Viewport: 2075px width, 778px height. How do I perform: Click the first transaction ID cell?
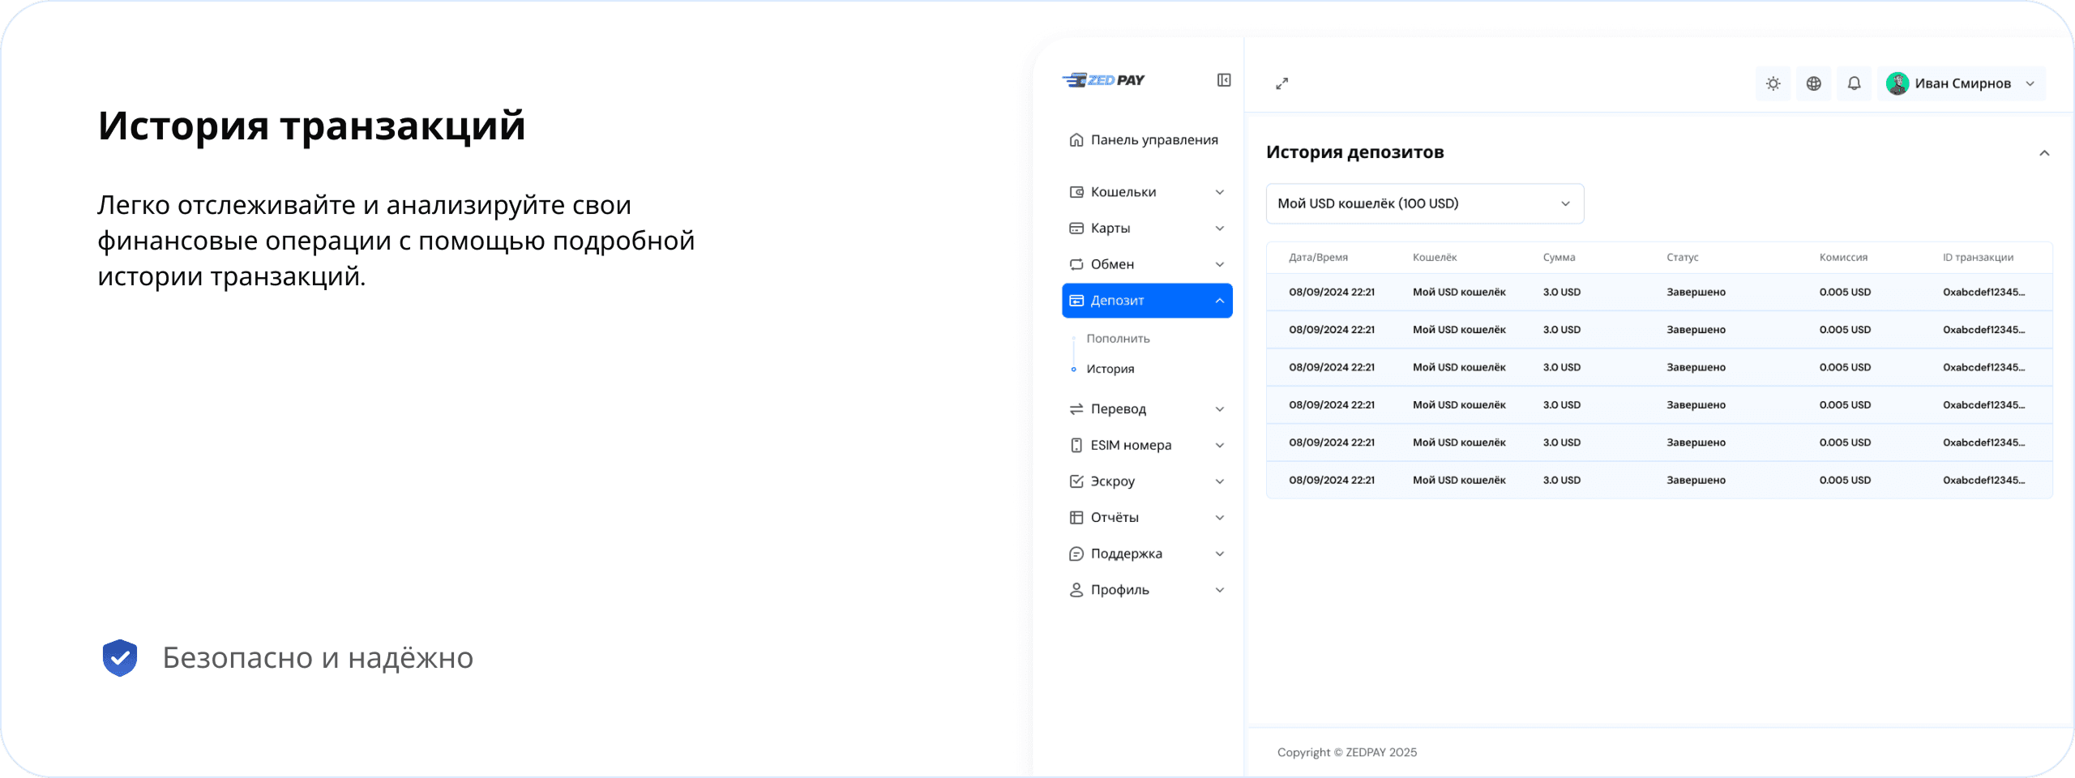coord(1983,293)
